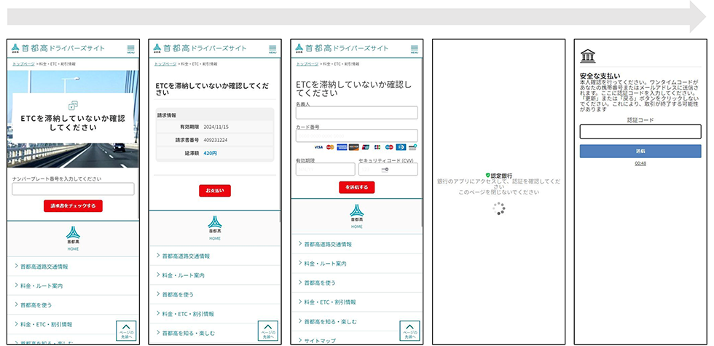Click the card icon inside the CVV field
The image size is (714, 346).
click(x=385, y=169)
